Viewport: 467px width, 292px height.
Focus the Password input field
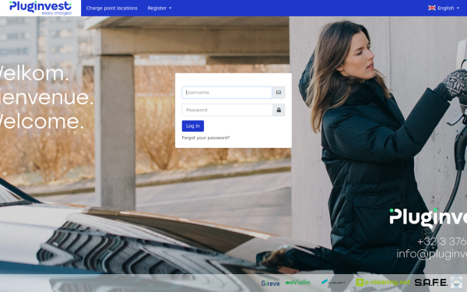point(227,110)
